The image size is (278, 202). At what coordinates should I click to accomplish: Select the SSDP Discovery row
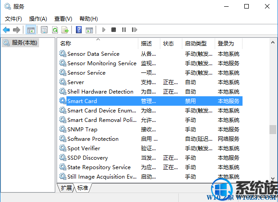151,158
